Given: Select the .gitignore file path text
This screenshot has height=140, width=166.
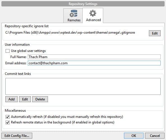Looking at the screenshot, I should tap(70, 33).
